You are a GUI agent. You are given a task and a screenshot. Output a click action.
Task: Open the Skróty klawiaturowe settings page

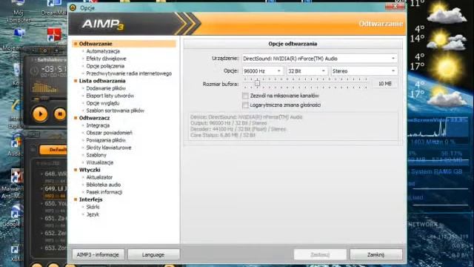(109, 148)
